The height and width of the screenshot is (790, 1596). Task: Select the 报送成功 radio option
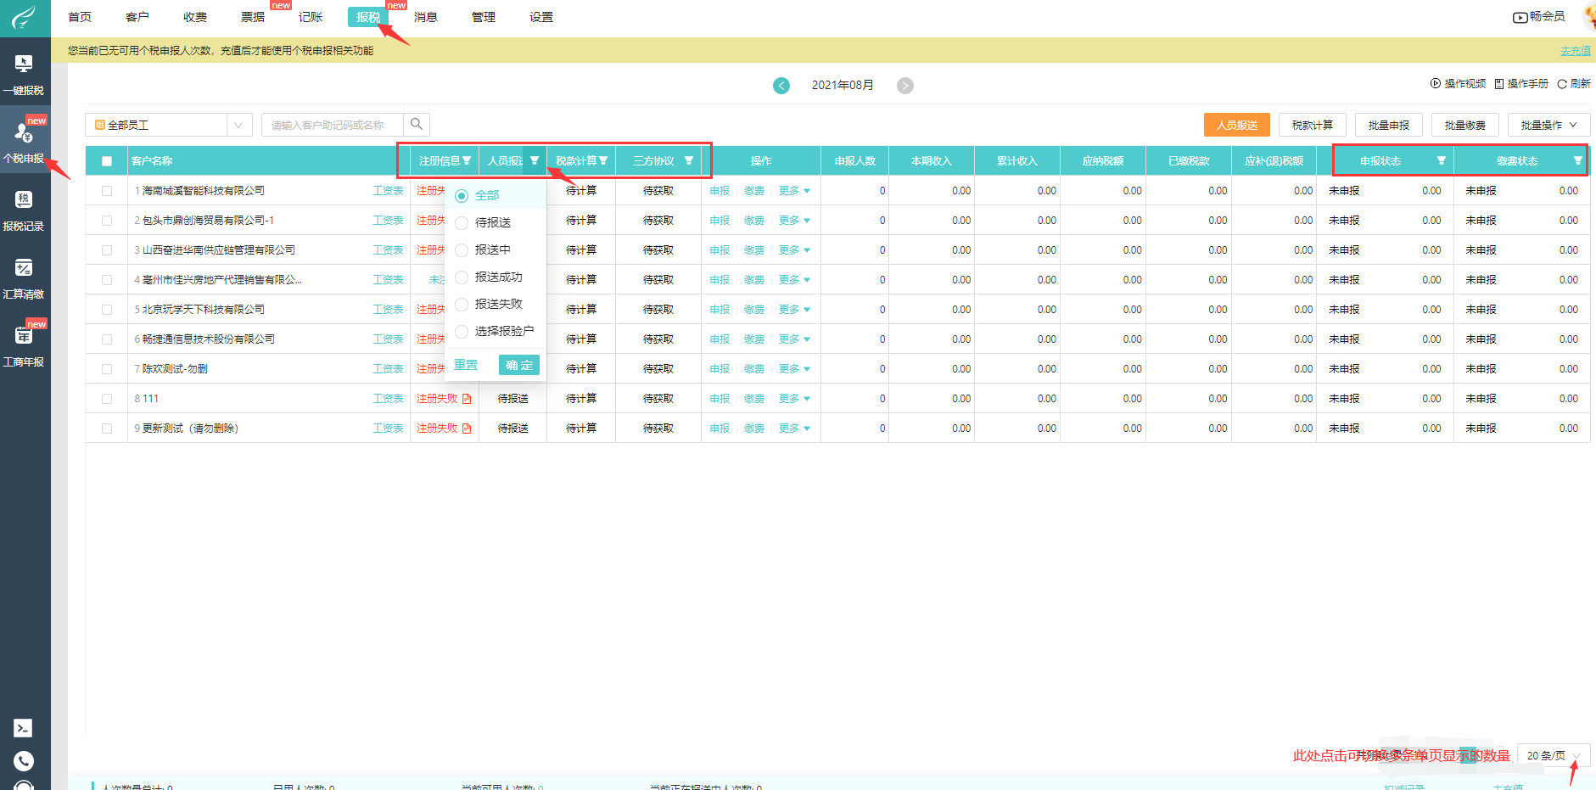click(462, 277)
